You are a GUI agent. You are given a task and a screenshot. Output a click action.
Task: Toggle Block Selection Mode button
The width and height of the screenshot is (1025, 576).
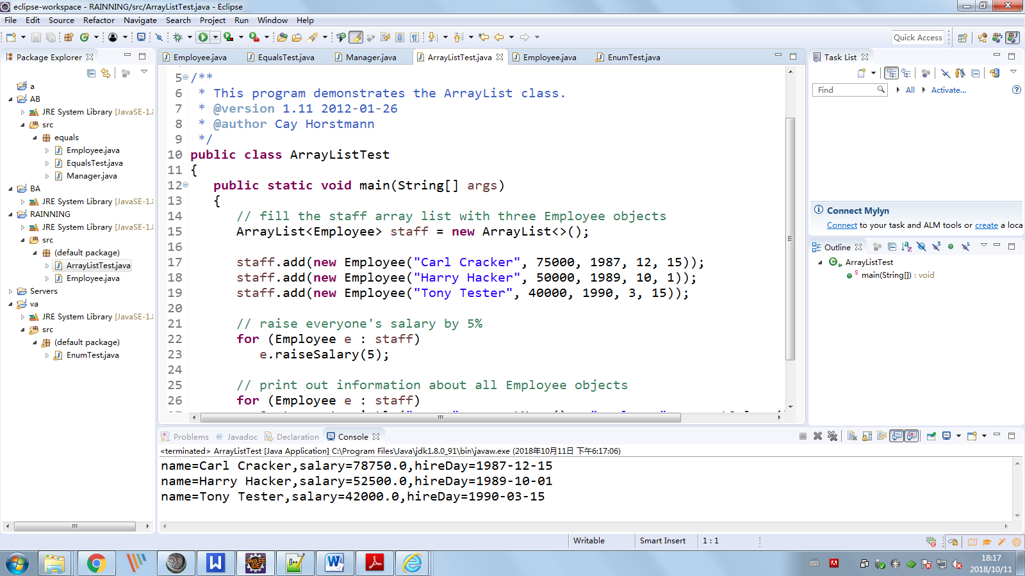(x=399, y=37)
